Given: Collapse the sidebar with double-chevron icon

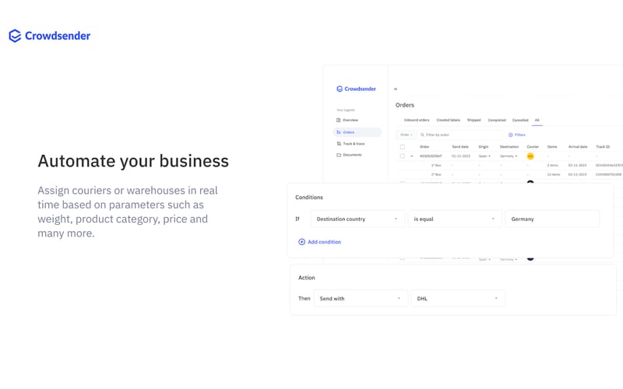Looking at the screenshot, I should pyautogui.click(x=396, y=89).
